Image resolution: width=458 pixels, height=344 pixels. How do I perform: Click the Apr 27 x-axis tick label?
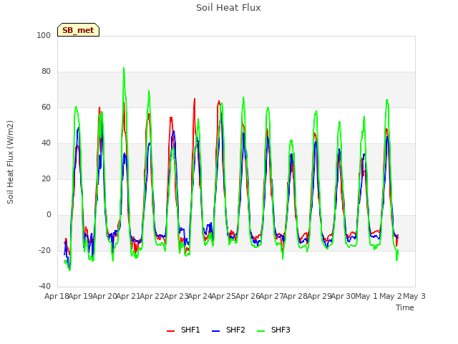click(272, 296)
